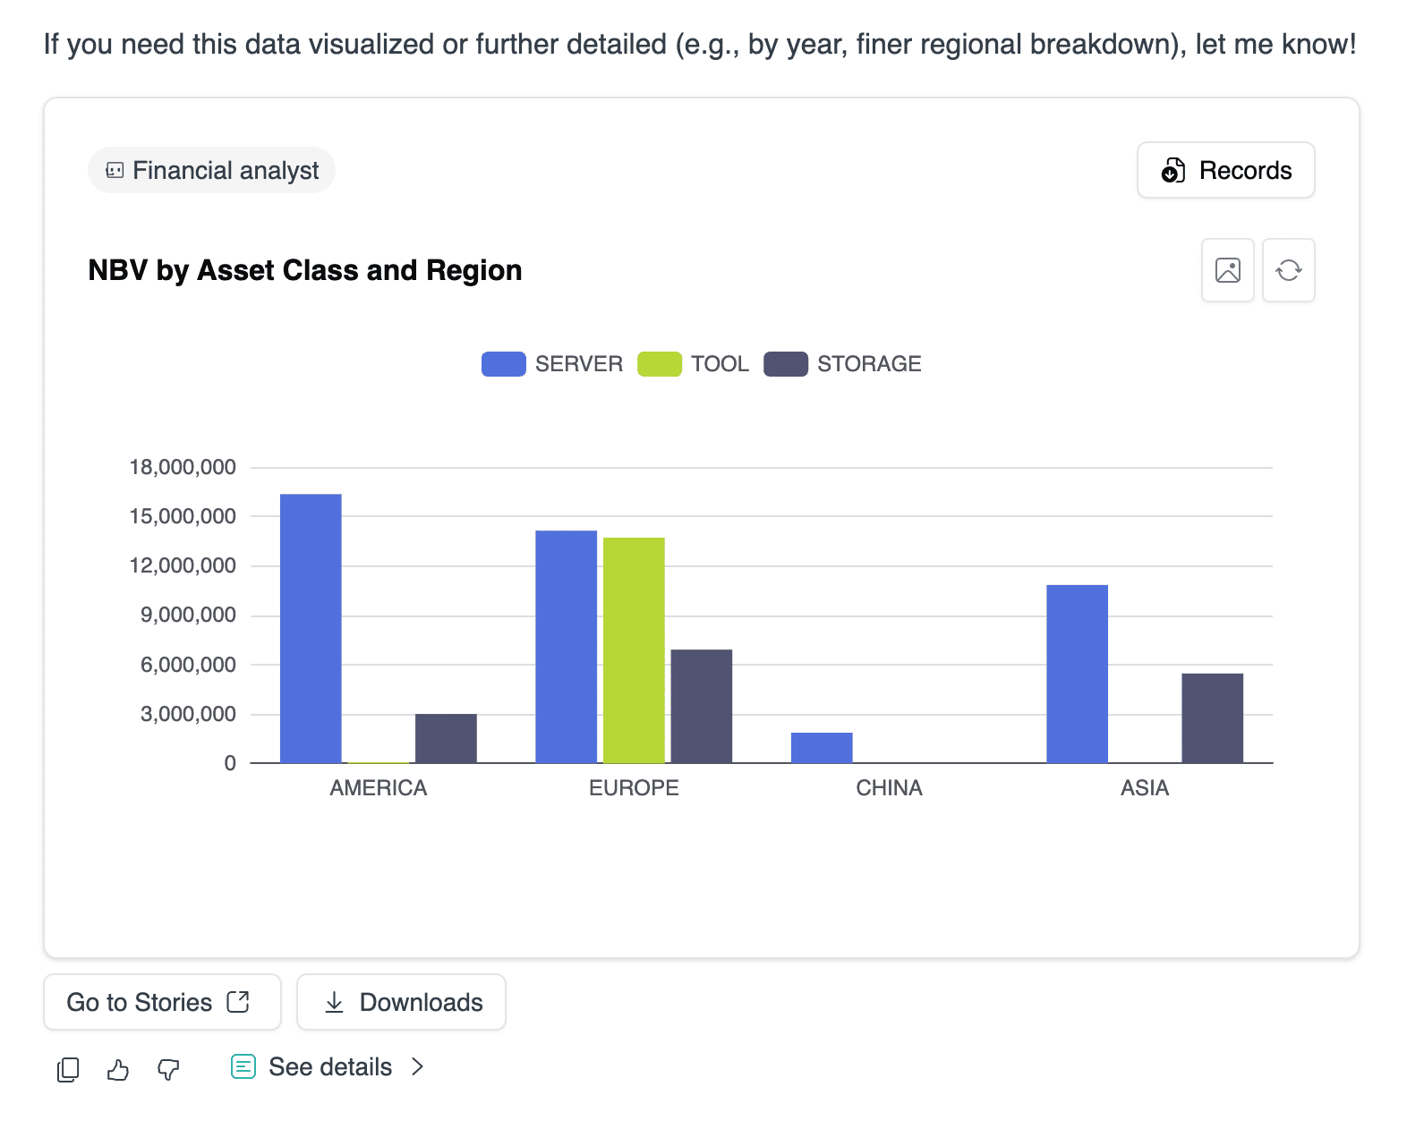Click the save chart as image icon

pos(1227,270)
